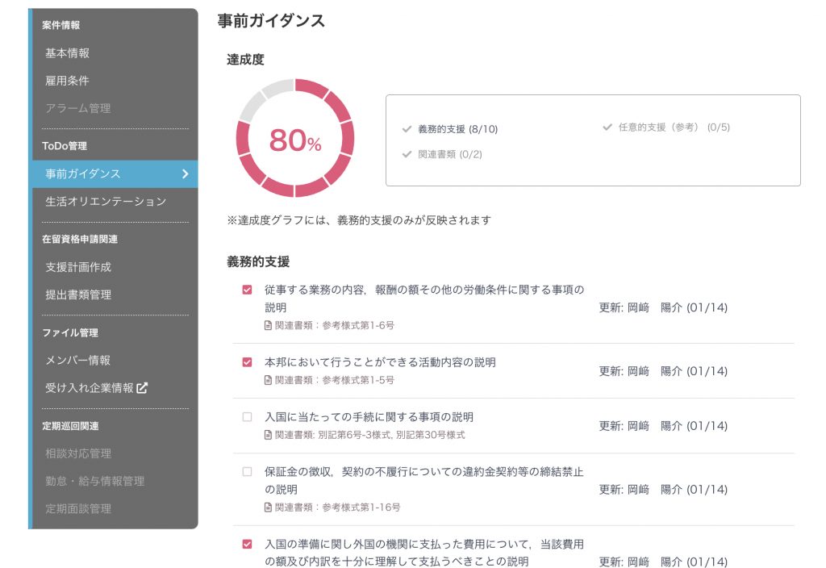Select メンバー情報 under ファイル管理
The width and height of the screenshot is (826, 568).
coord(78,361)
